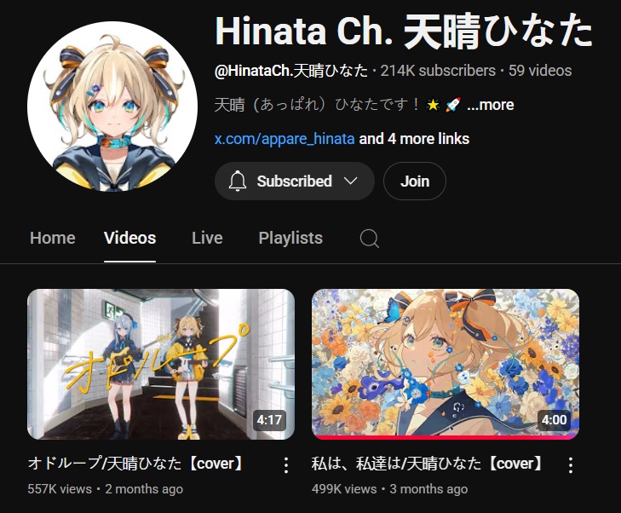The image size is (621, 513).
Task: Open the 私は、私達は/天晴ひなた video title
Action: click(428, 463)
